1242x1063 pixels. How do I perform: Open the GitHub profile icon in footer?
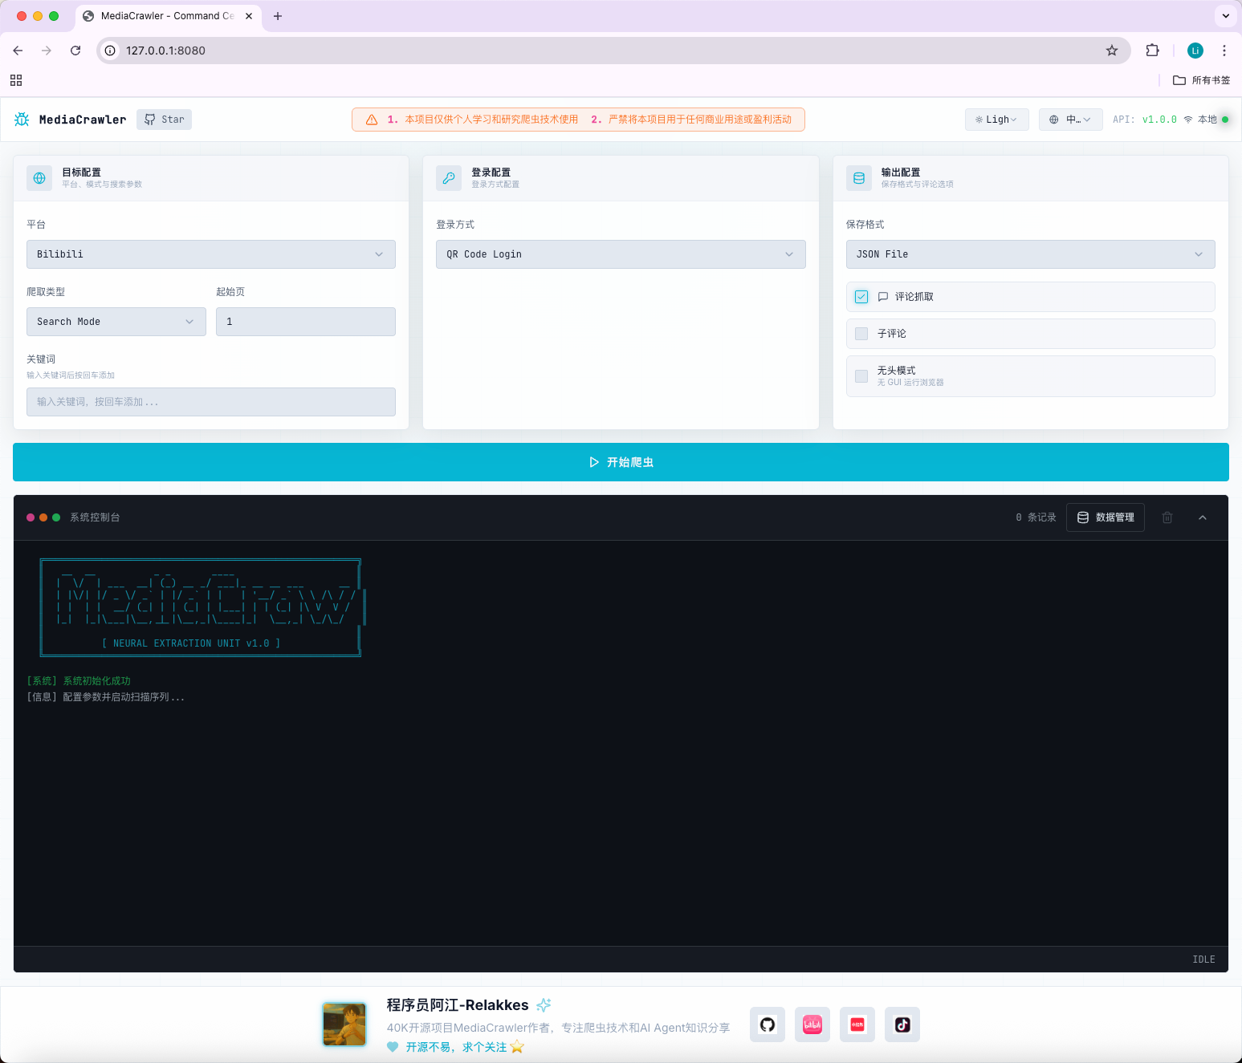(x=768, y=1024)
